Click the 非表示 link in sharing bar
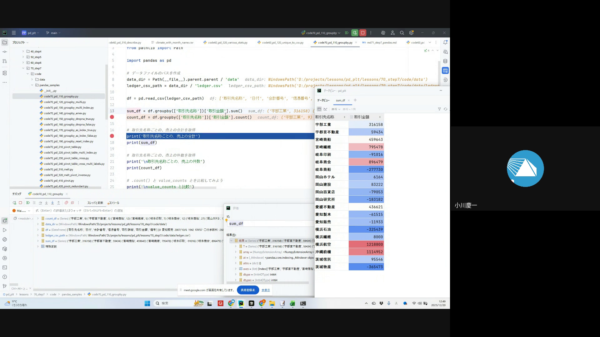Viewport: 600px width, 337px height. click(x=266, y=290)
